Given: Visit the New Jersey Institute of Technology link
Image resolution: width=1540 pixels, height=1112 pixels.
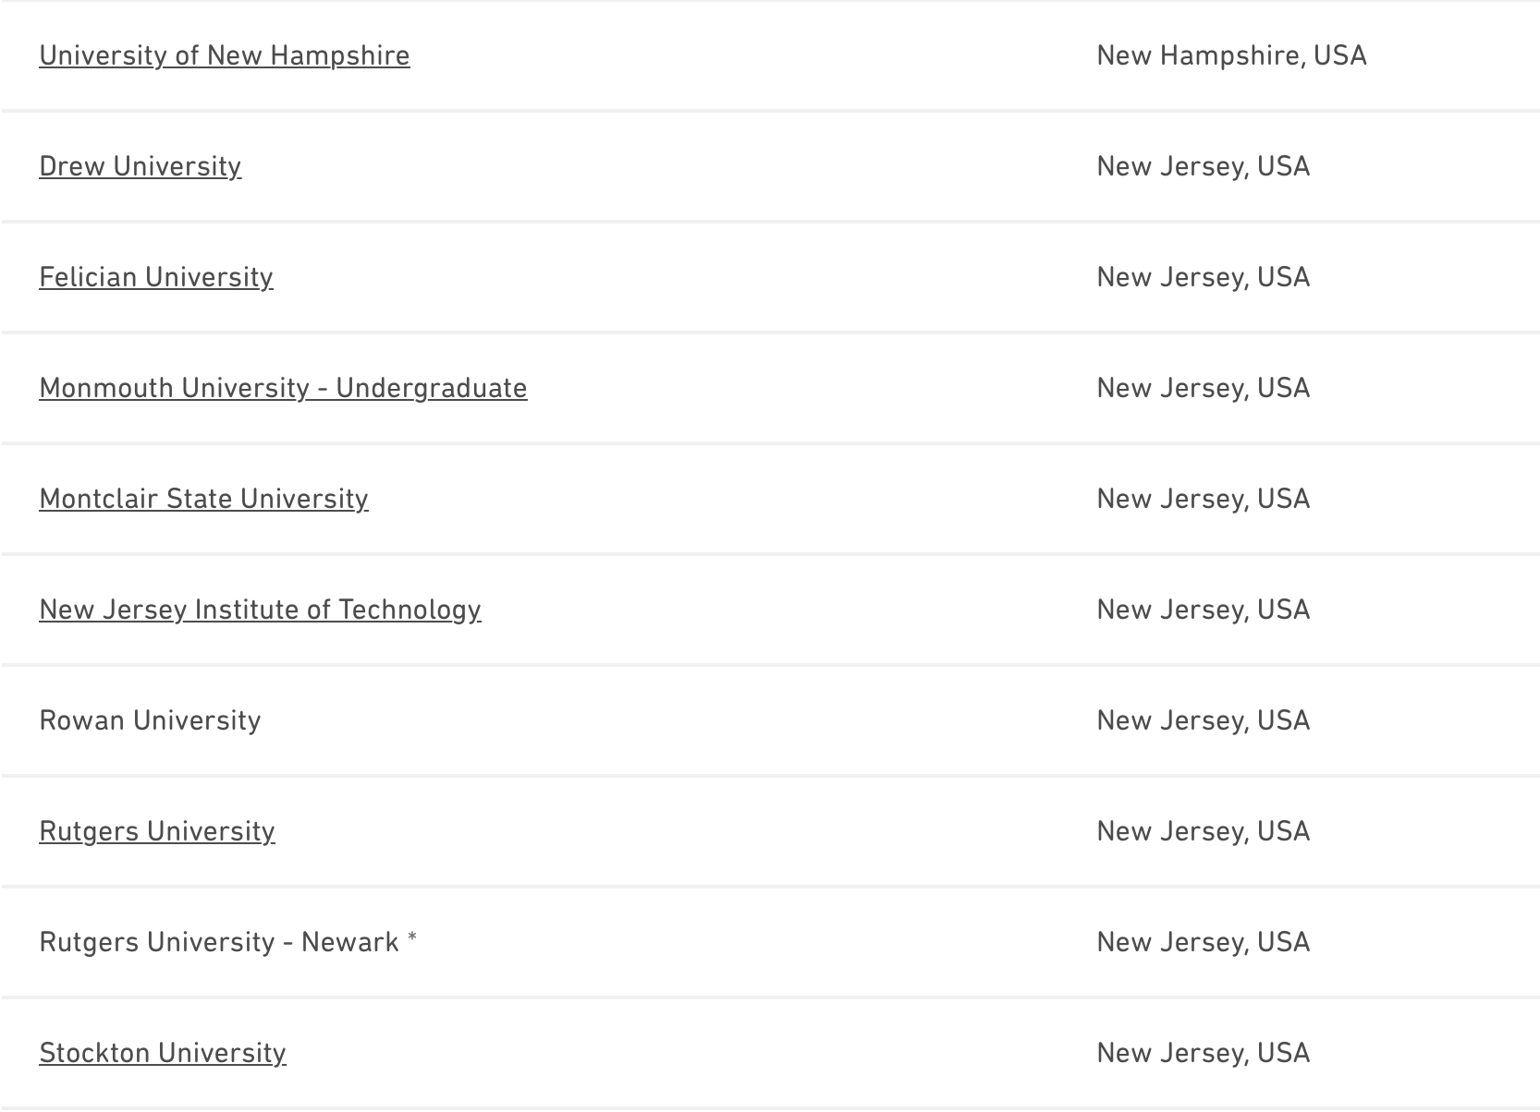Looking at the screenshot, I should pos(260,610).
